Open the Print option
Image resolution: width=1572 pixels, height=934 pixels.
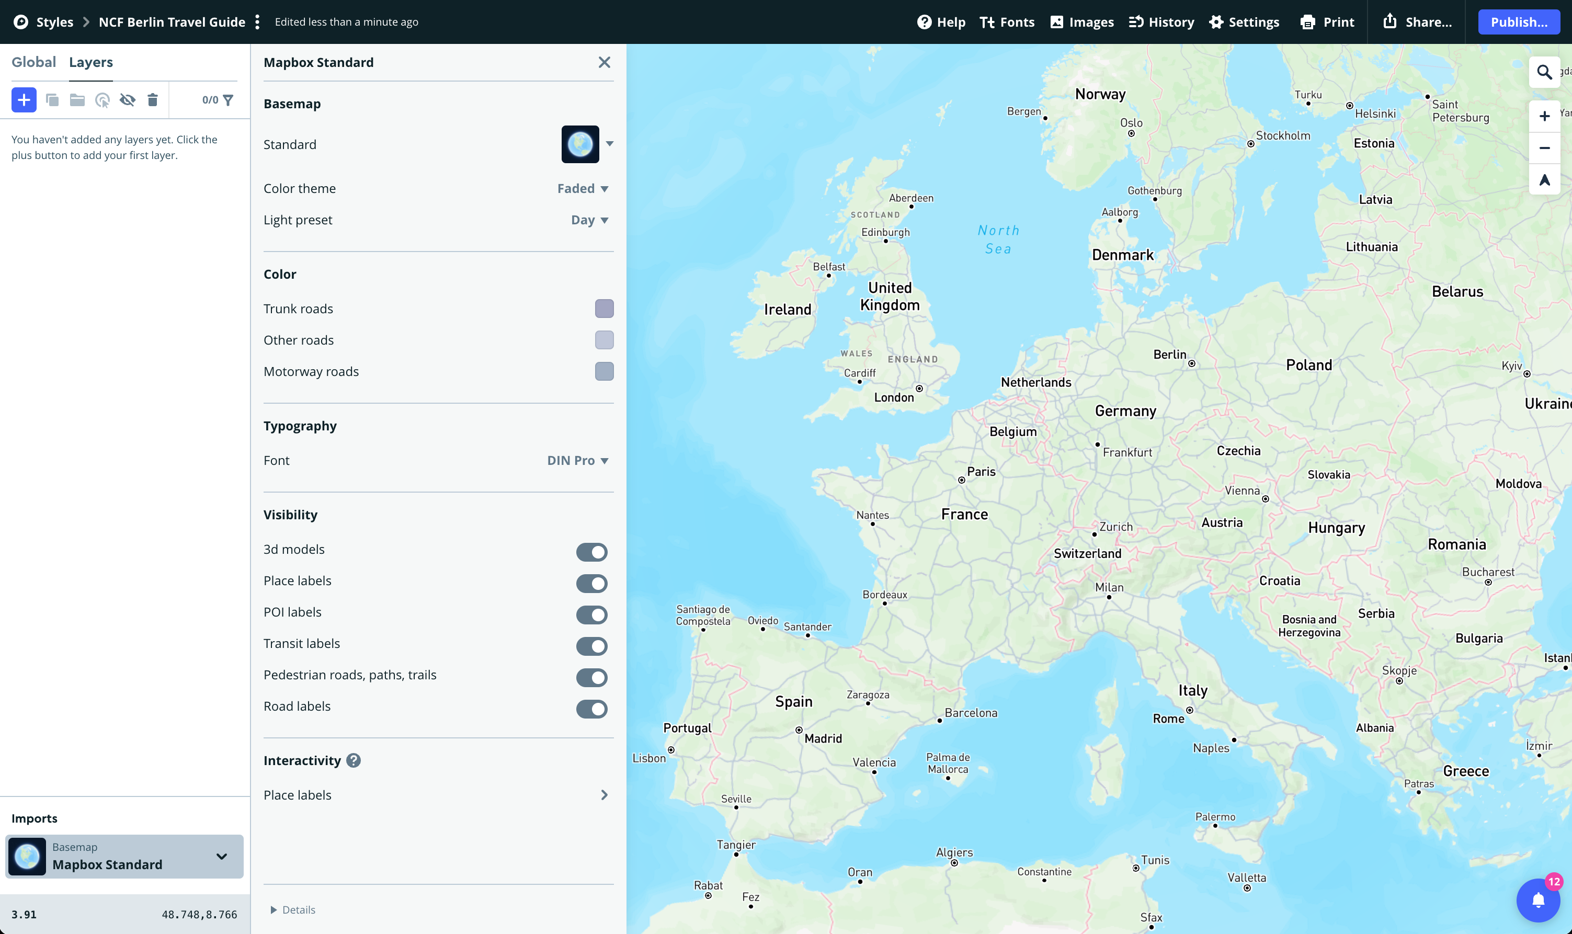1327,22
